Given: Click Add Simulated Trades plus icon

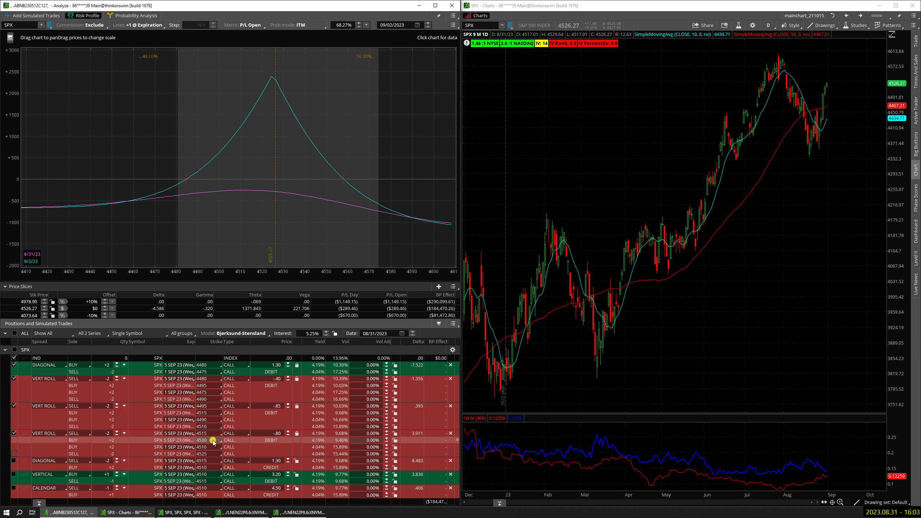Looking at the screenshot, I should pyautogui.click(x=7, y=15).
